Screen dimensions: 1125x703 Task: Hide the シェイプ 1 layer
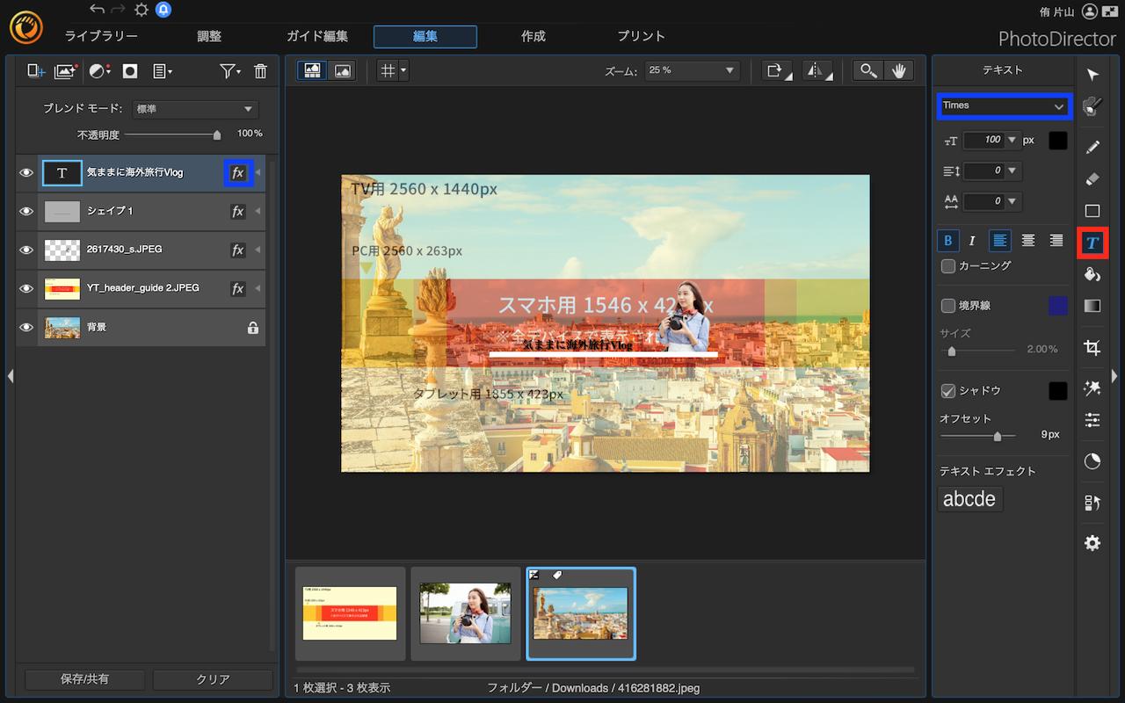pyautogui.click(x=26, y=212)
